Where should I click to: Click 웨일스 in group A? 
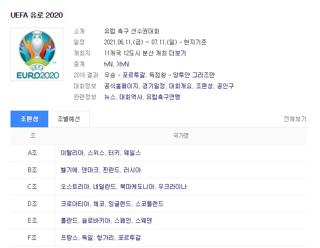(x=132, y=153)
